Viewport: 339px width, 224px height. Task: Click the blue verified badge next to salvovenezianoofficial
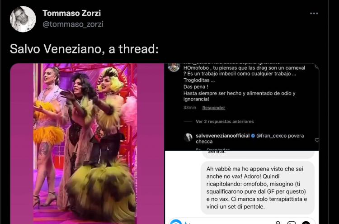[x=253, y=136]
